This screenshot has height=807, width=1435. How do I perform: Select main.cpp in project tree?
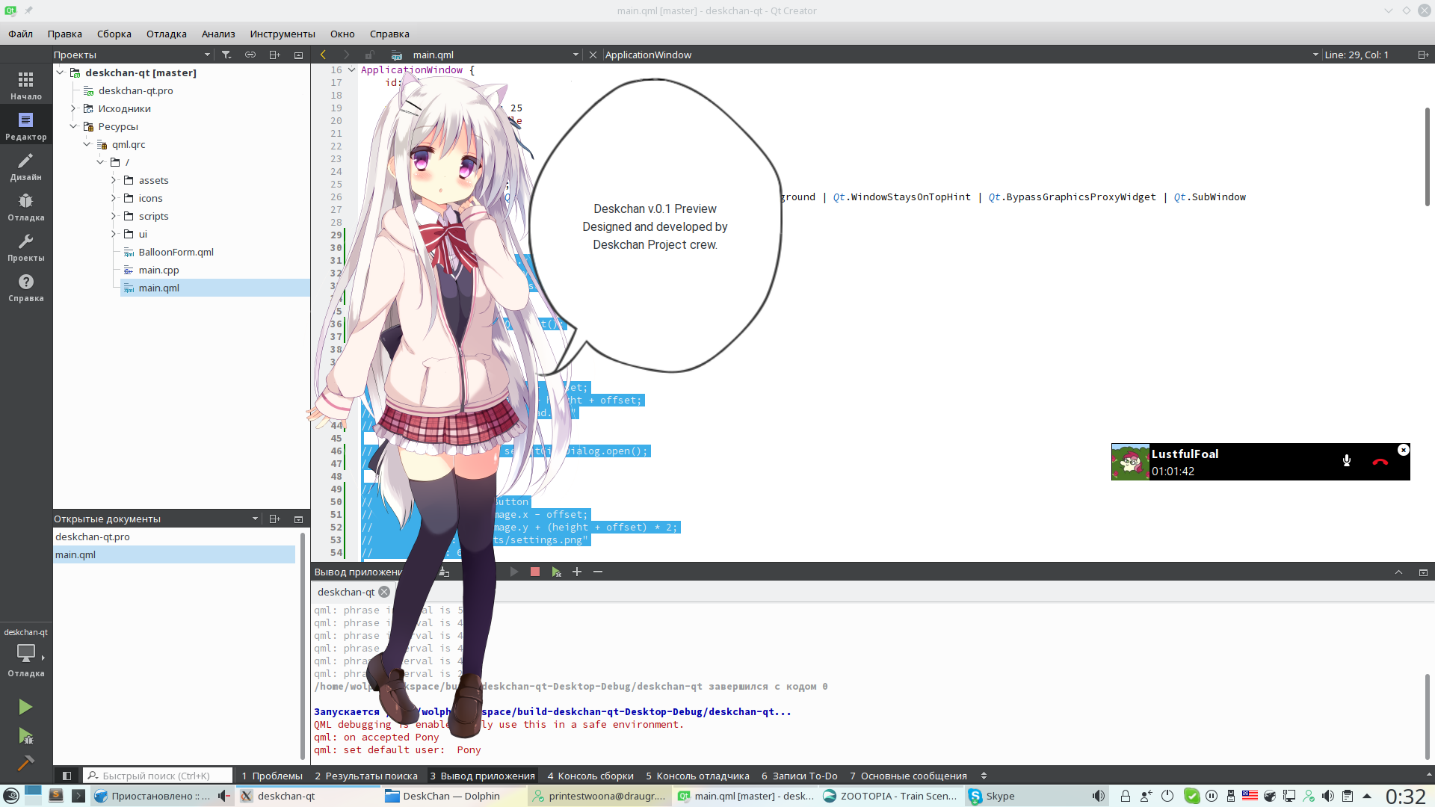pos(158,270)
